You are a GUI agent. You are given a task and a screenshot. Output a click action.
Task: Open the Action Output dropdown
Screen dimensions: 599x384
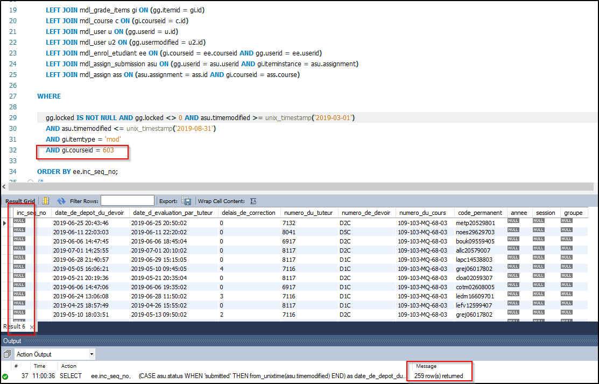pos(91,354)
